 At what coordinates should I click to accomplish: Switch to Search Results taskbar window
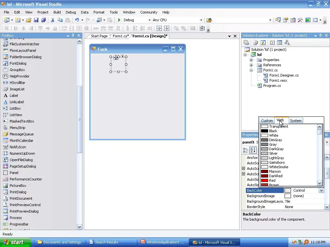coord(111,242)
